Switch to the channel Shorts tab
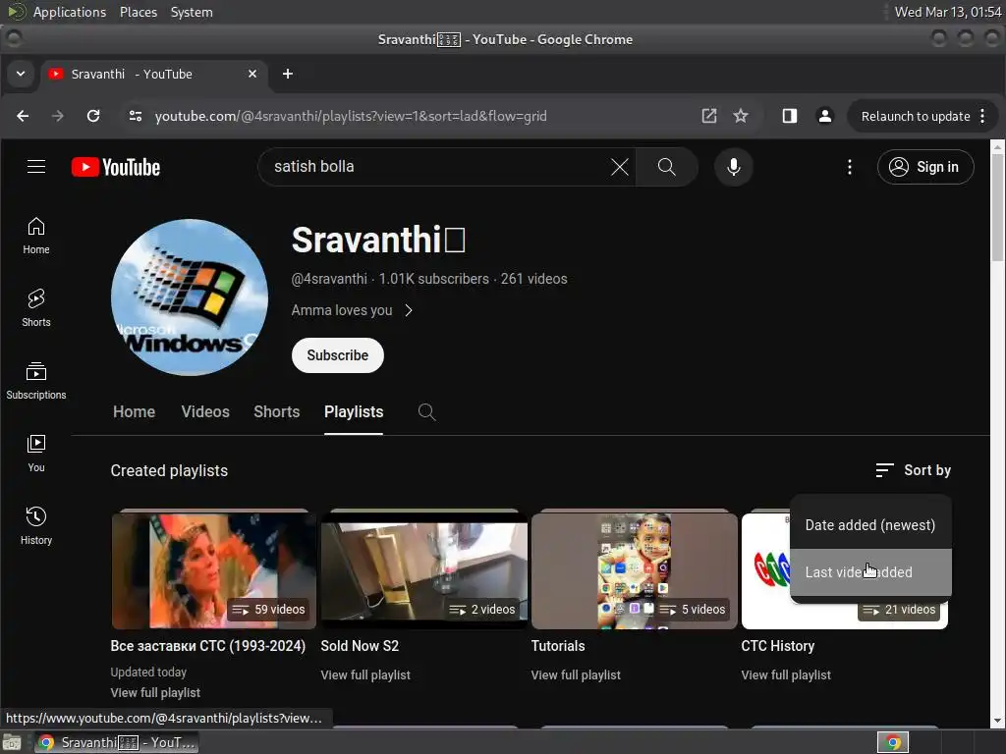 pos(276,411)
